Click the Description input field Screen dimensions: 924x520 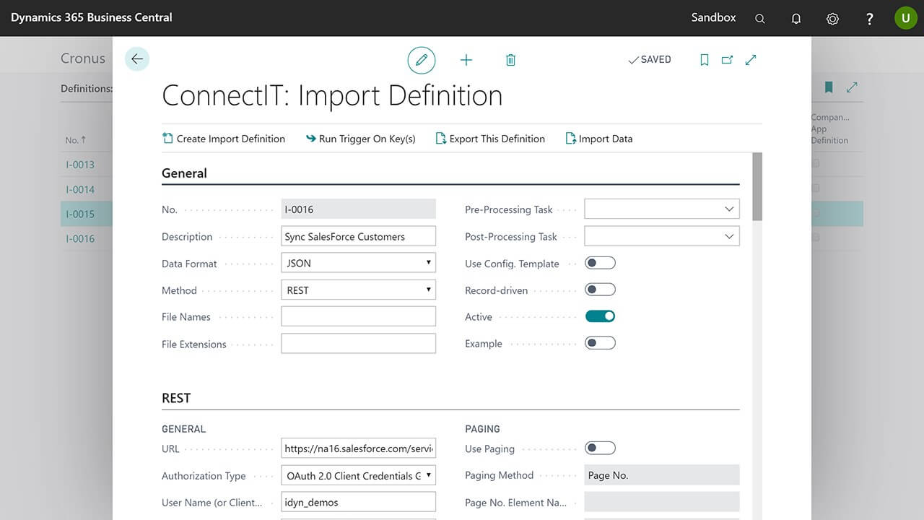coord(358,236)
